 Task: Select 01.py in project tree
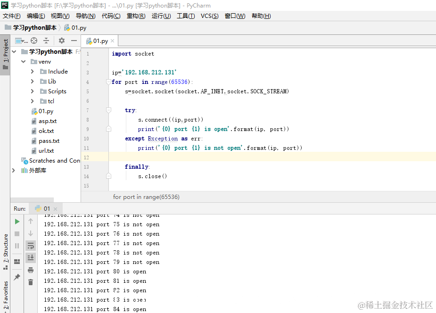[46, 111]
